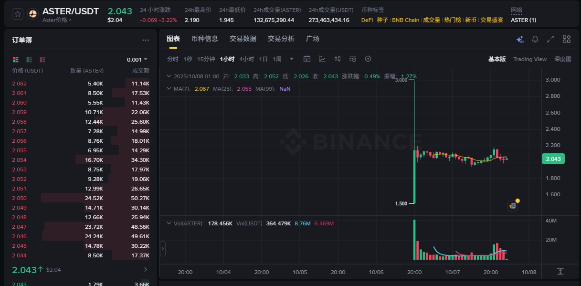Open the layout grid icon

coord(567,39)
